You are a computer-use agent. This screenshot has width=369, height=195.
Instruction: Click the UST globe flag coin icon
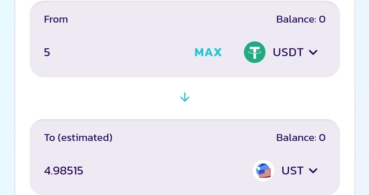pos(263,170)
